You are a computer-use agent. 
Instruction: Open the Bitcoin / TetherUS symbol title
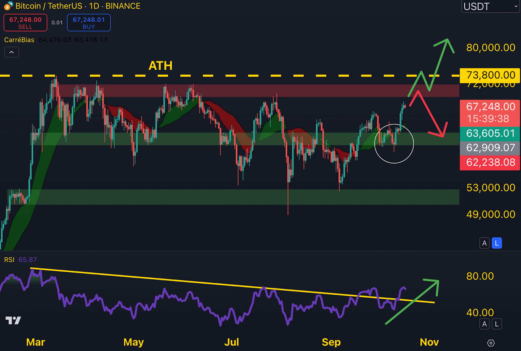pos(78,6)
